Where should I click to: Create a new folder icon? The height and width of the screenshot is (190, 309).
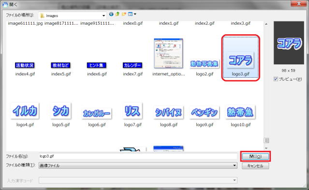[x=124, y=14]
